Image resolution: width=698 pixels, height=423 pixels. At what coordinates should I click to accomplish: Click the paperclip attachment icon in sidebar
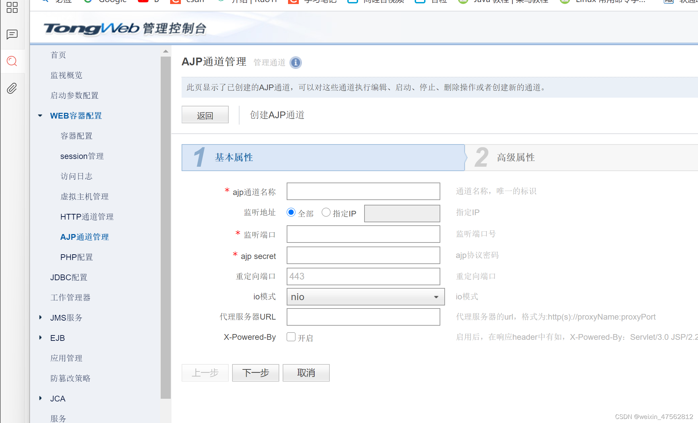12,88
